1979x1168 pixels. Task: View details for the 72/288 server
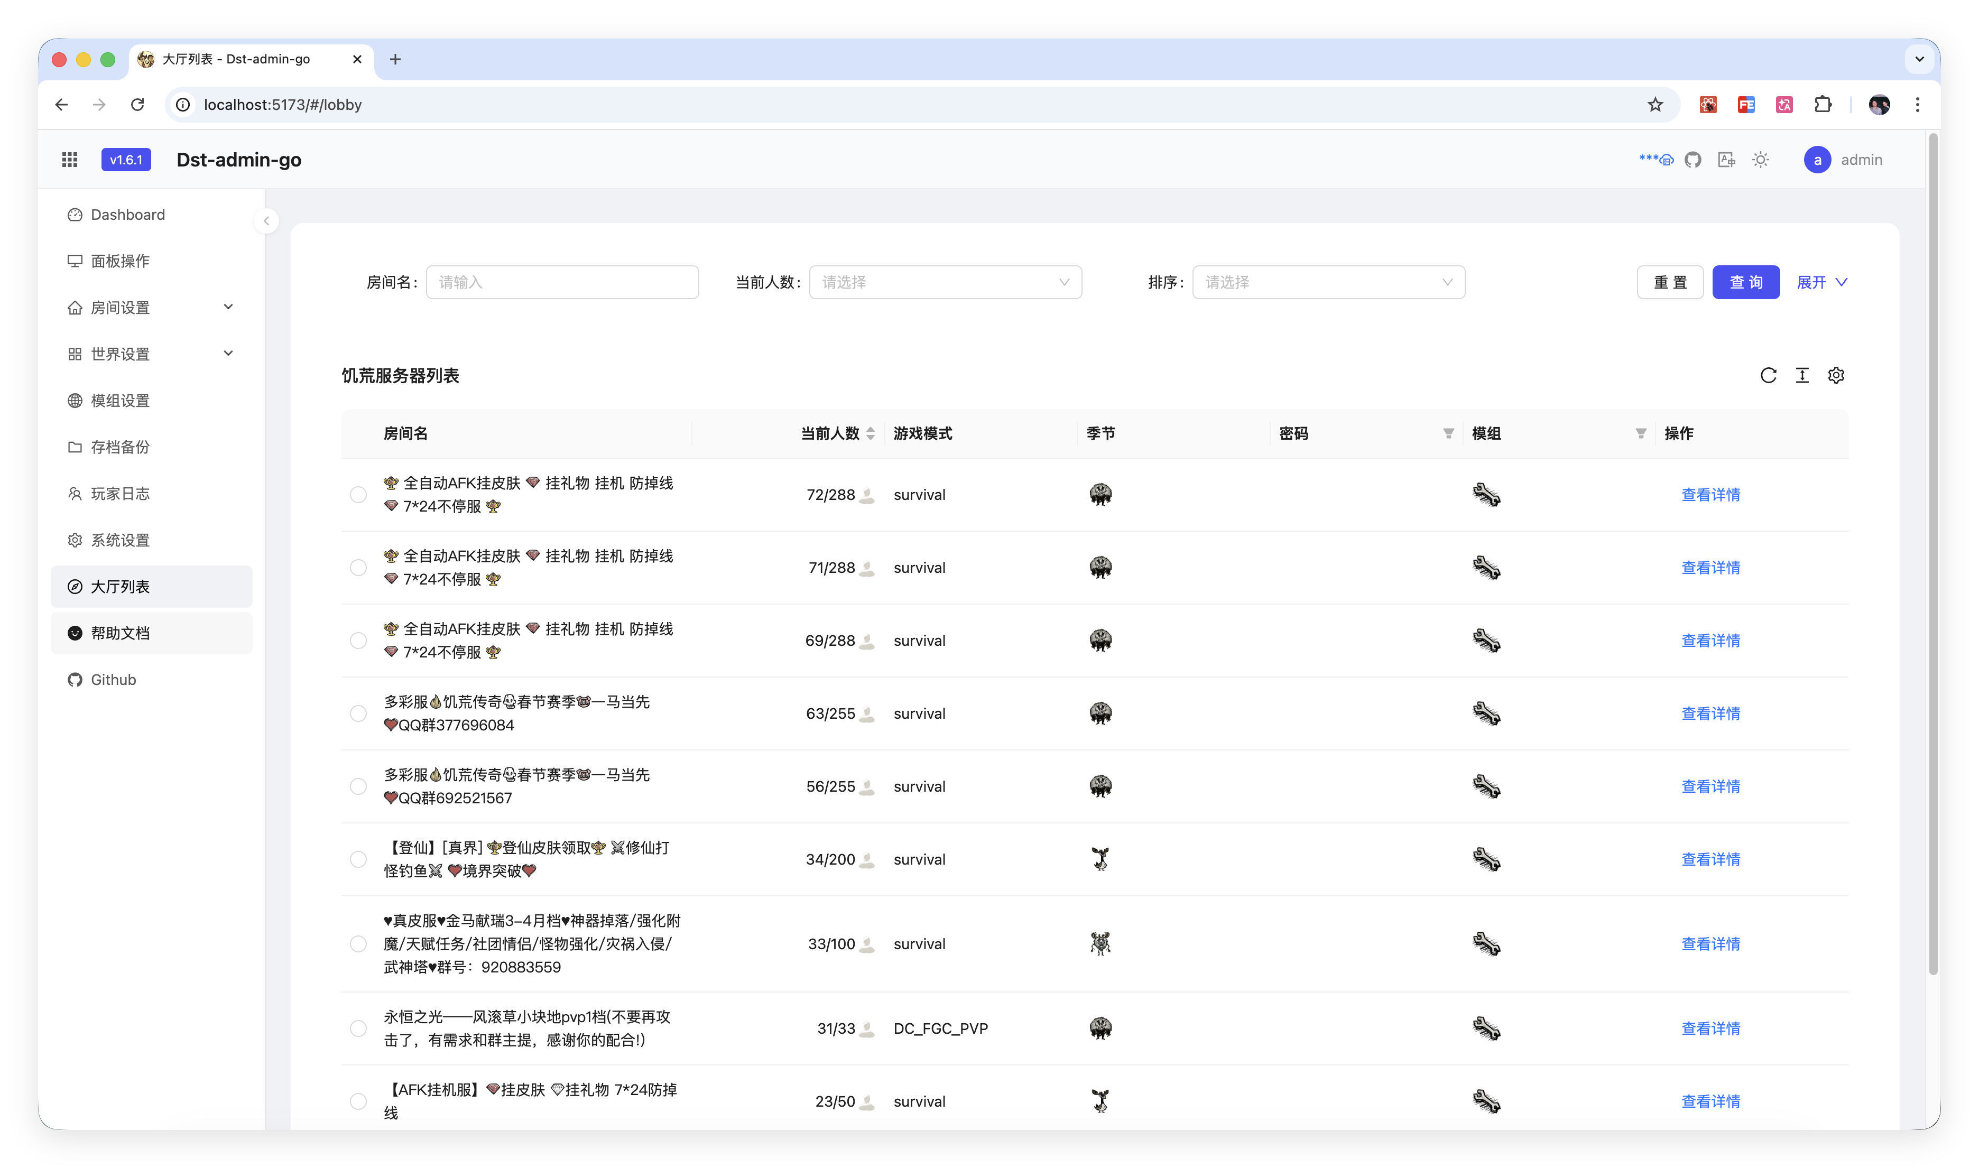(x=1710, y=495)
